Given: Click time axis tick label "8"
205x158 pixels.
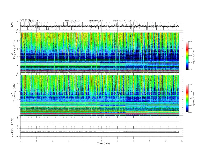Looking at the screenshot, I should tap(150, 141).
